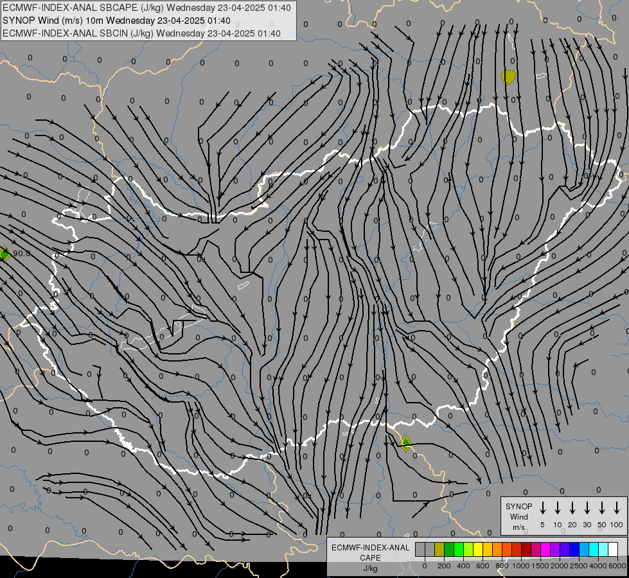The width and height of the screenshot is (629, 578).
Task: Click the green diamond marker labeled 90.0
Action: tap(4, 254)
